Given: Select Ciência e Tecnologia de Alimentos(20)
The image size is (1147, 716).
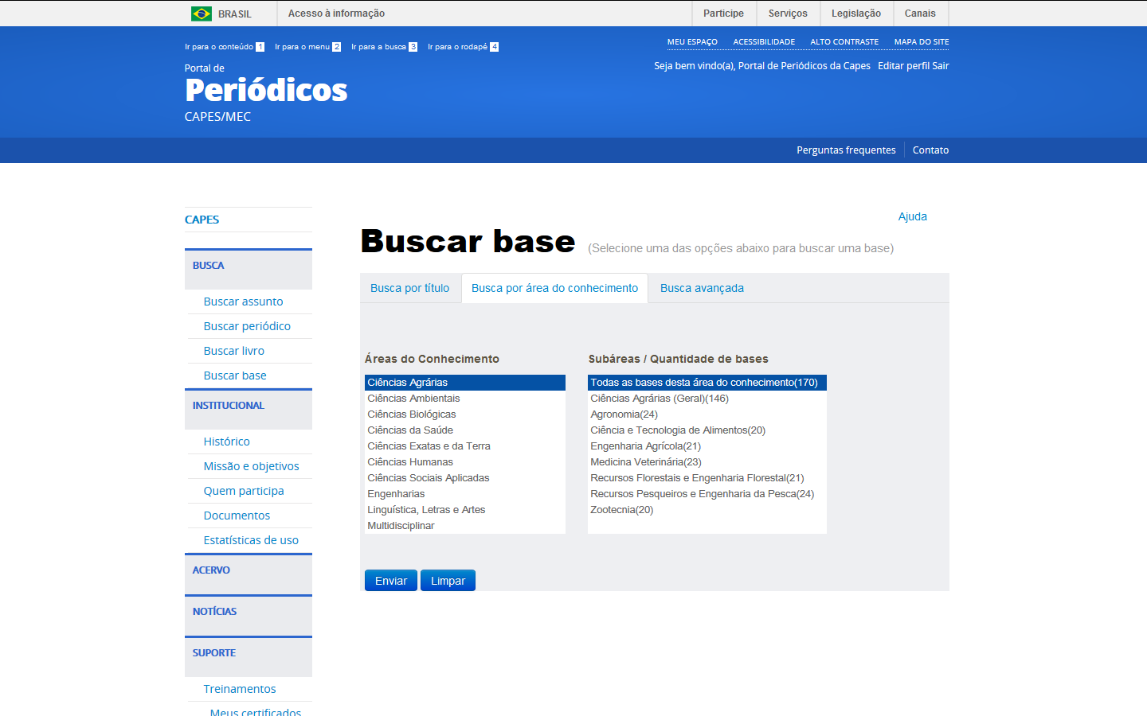Looking at the screenshot, I should click(x=707, y=430).
